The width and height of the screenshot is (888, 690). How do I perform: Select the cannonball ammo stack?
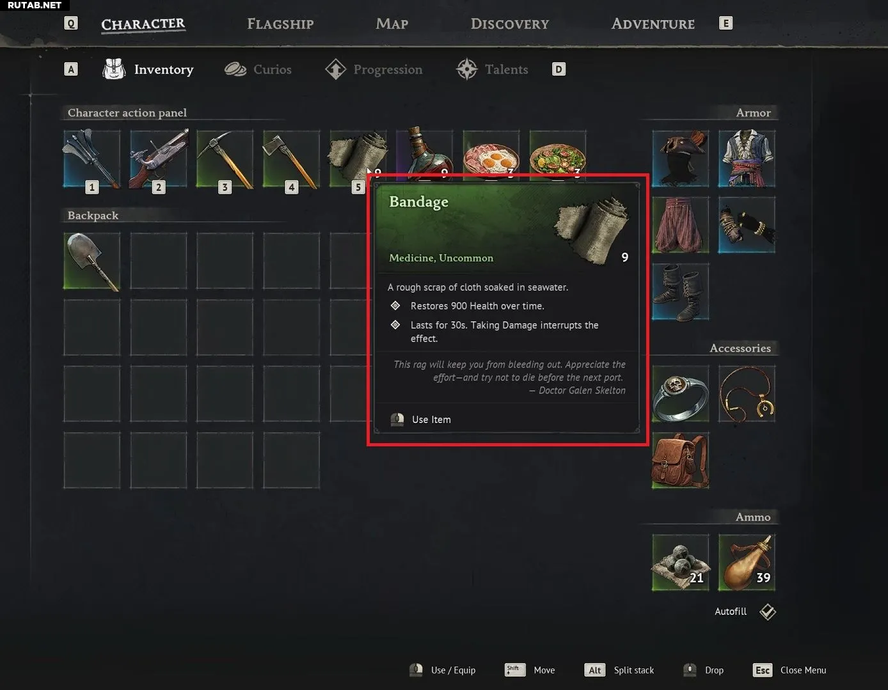point(681,563)
